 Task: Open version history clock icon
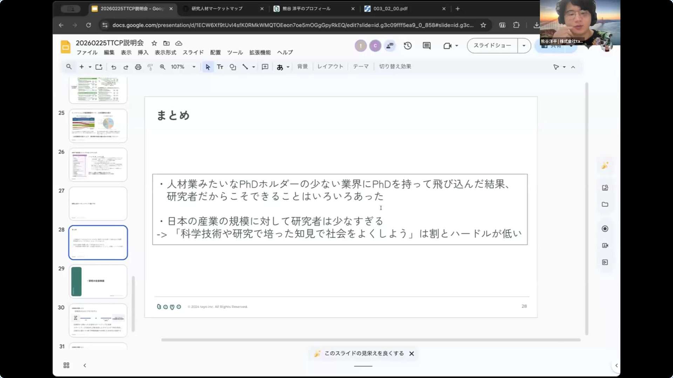click(x=408, y=45)
